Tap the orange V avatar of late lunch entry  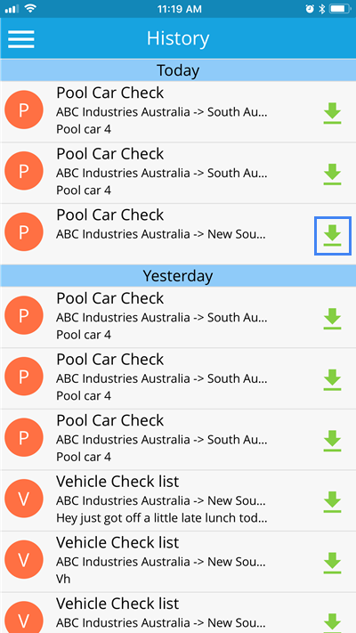click(24, 499)
